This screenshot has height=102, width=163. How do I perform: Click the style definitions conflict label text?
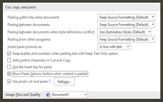click(51, 32)
